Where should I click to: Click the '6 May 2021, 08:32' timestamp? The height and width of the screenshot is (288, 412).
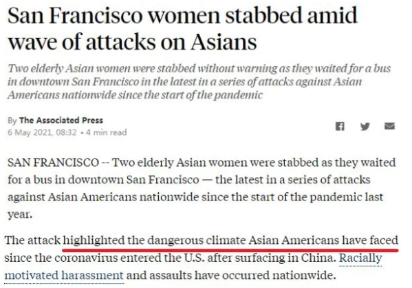point(42,132)
